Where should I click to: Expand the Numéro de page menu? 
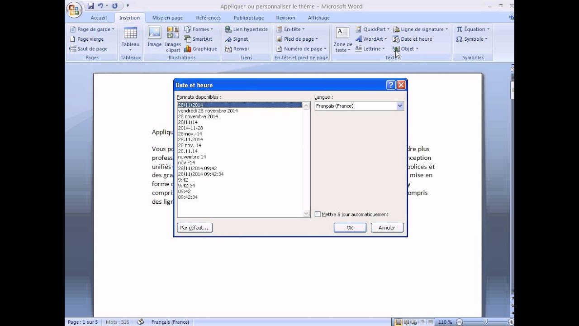coord(301,49)
